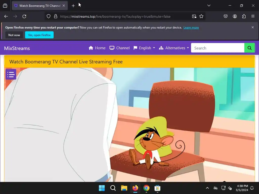Open File Explorer from the taskbar
The image size is (259, 194).
coord(124,188)
